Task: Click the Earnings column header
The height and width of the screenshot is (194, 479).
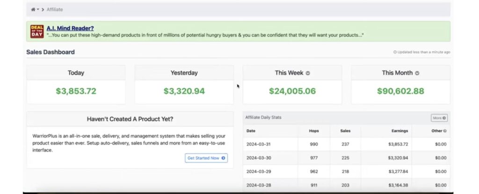Action: [x=399, y=131]
